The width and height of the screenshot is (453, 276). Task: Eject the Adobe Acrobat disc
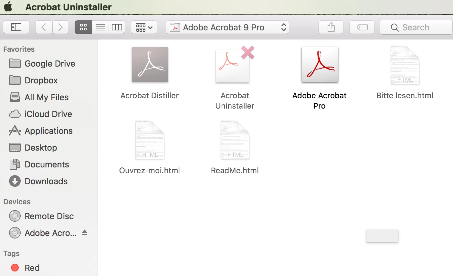tap(85, 233)
